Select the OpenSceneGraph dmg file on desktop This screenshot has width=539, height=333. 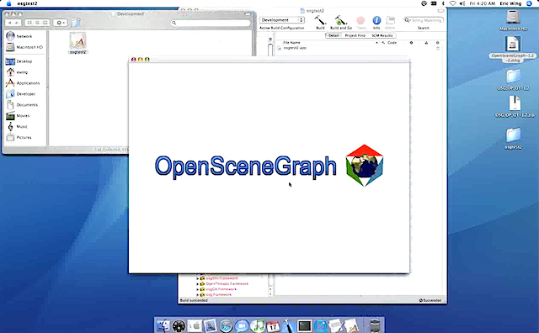(513, 45)
